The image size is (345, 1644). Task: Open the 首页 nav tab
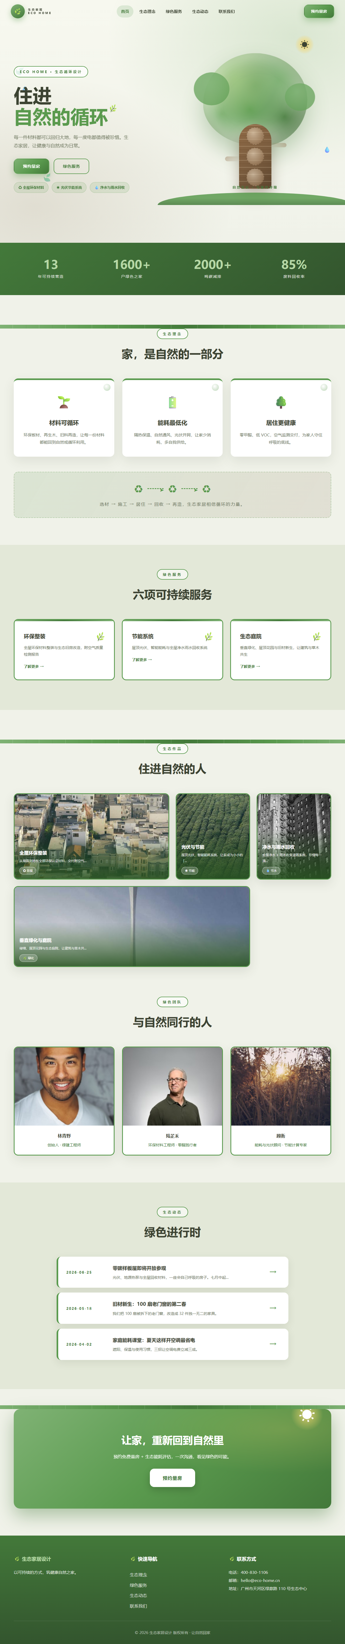pyautogui.click(x=125, y=12)
